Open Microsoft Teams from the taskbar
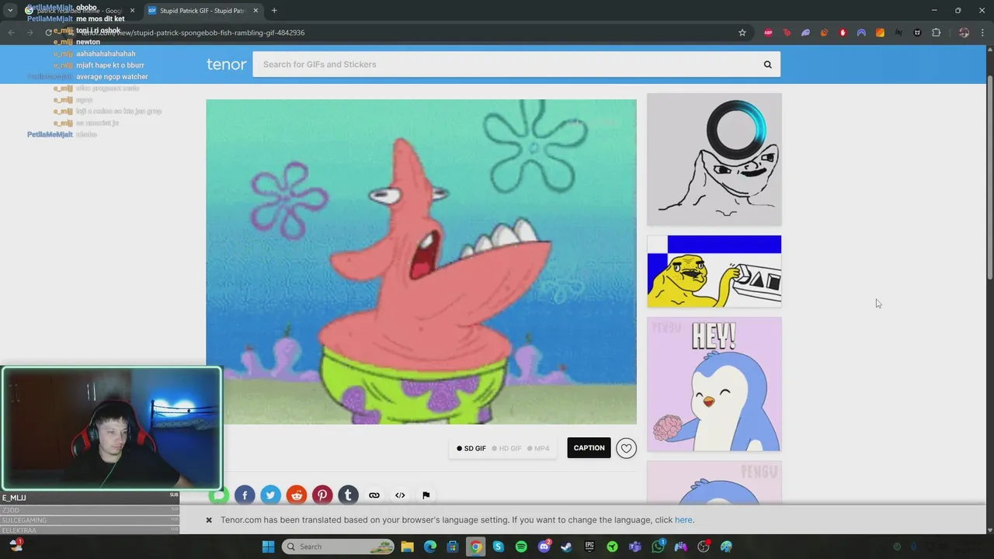Viewport: 994px width, 559px height. 635,547
